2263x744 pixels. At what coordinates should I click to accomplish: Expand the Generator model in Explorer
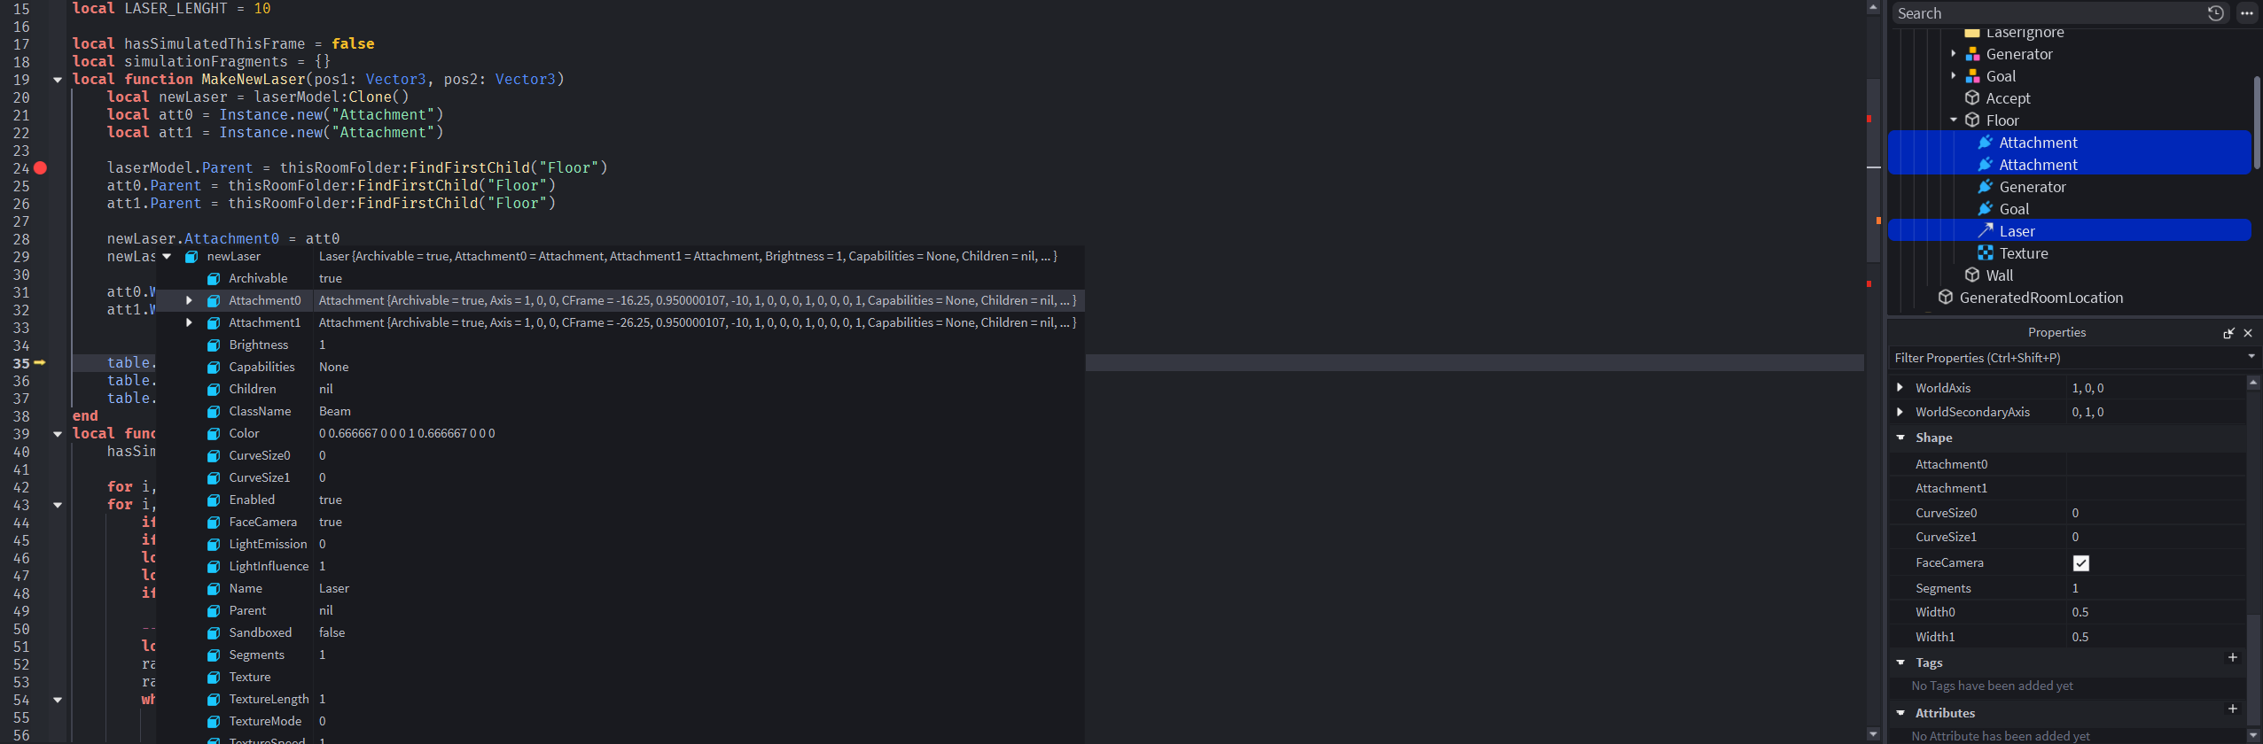tap(1954, 53)
